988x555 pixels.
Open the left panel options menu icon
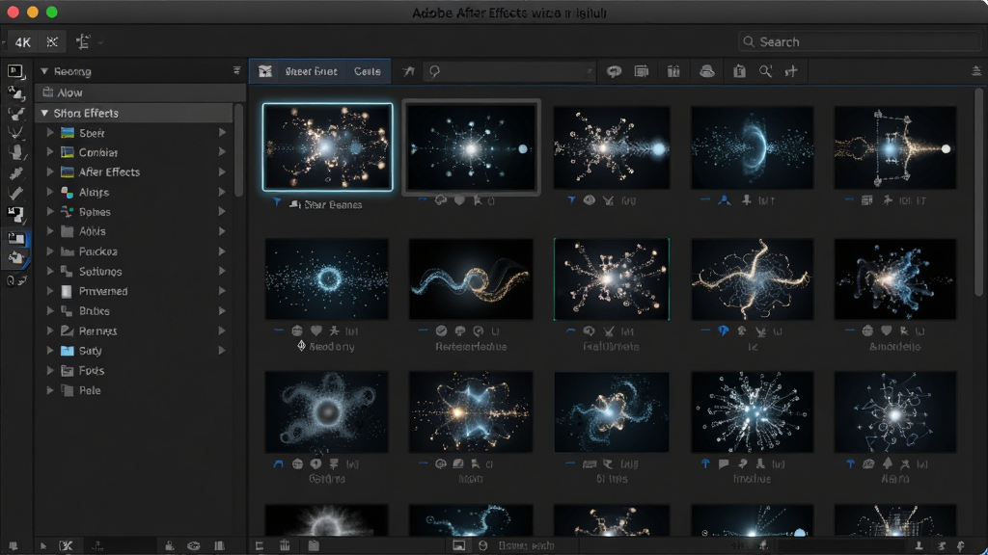[237, 71]
